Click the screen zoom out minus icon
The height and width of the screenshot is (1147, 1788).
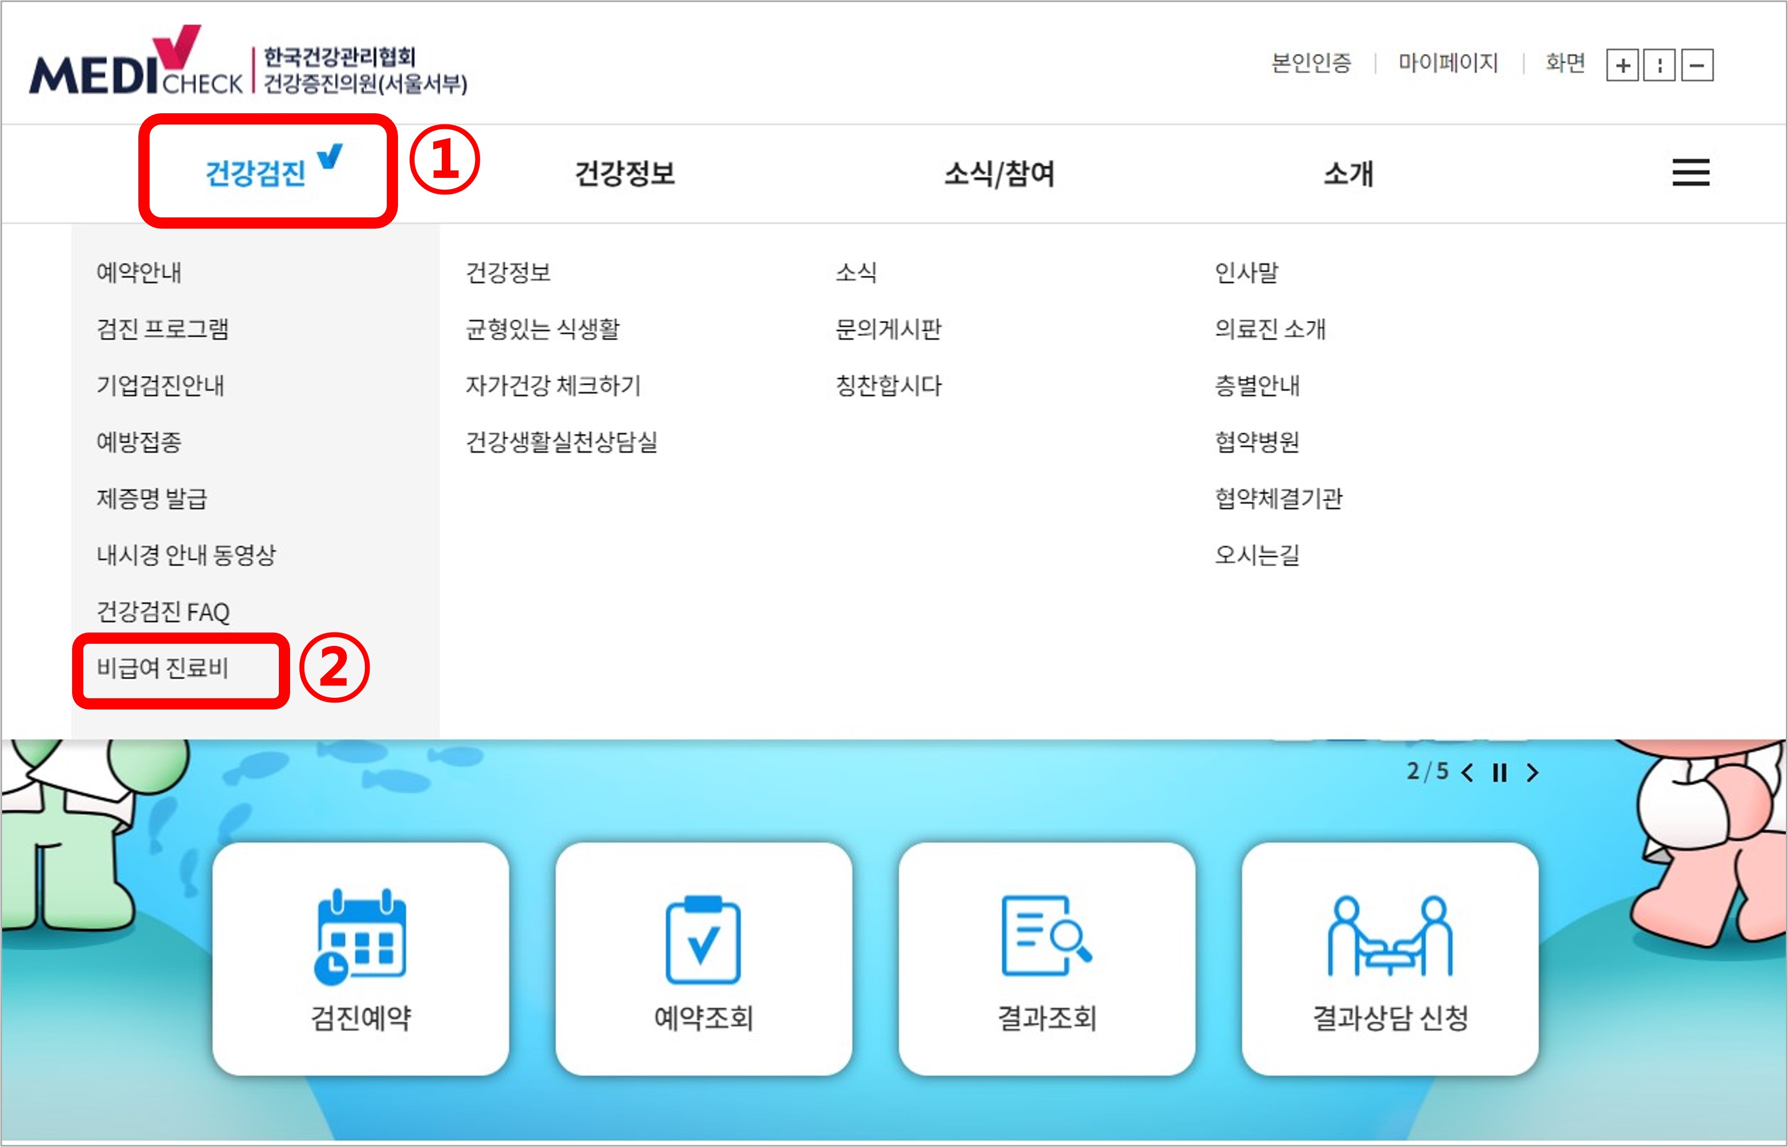pos(1697,66)
